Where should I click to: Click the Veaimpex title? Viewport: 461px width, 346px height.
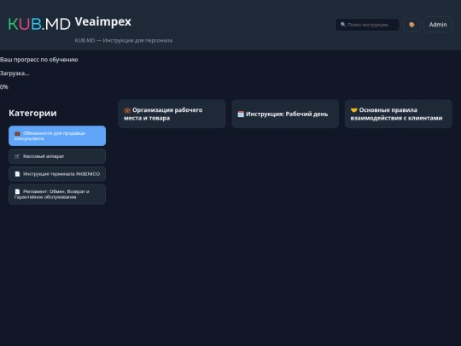pos(103,21)
